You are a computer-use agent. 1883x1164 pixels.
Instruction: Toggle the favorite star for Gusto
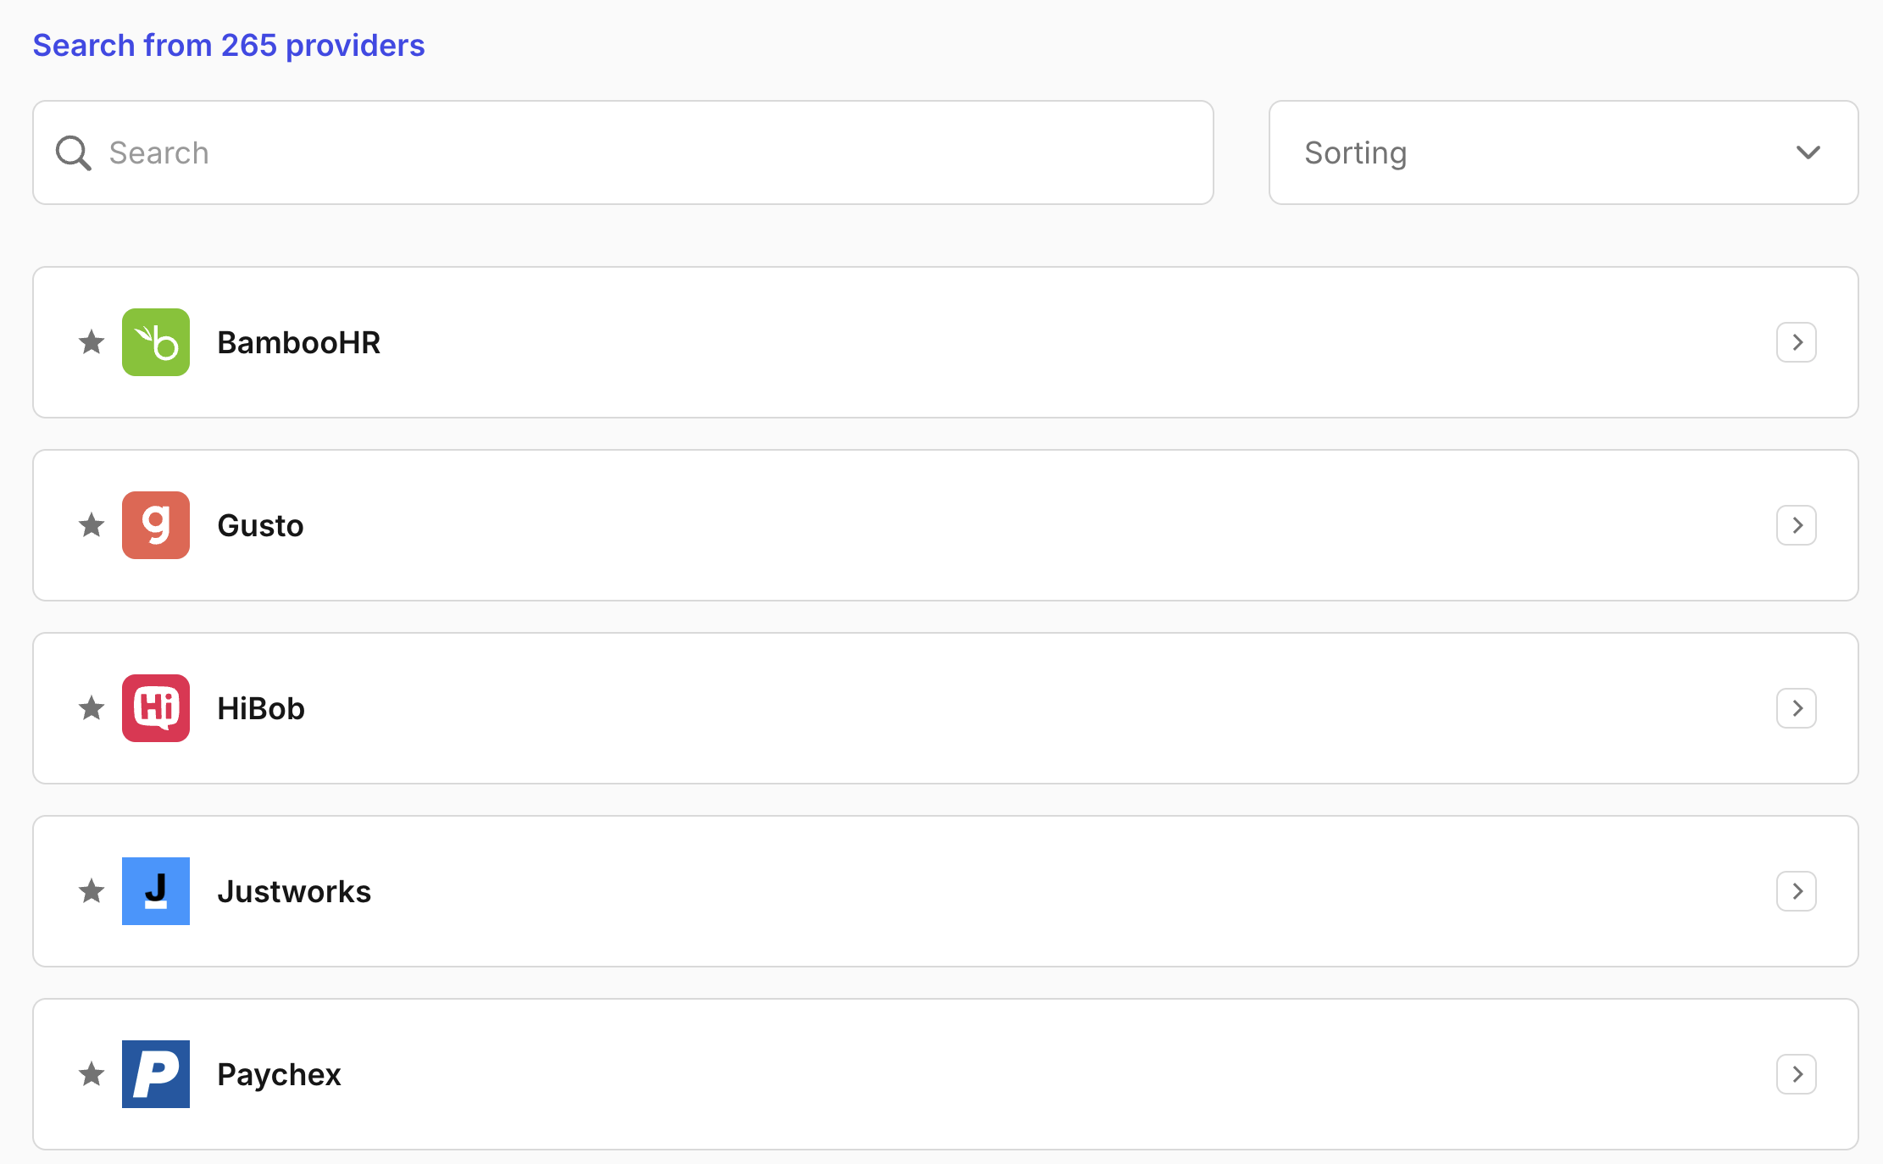[x=92, y=525]
